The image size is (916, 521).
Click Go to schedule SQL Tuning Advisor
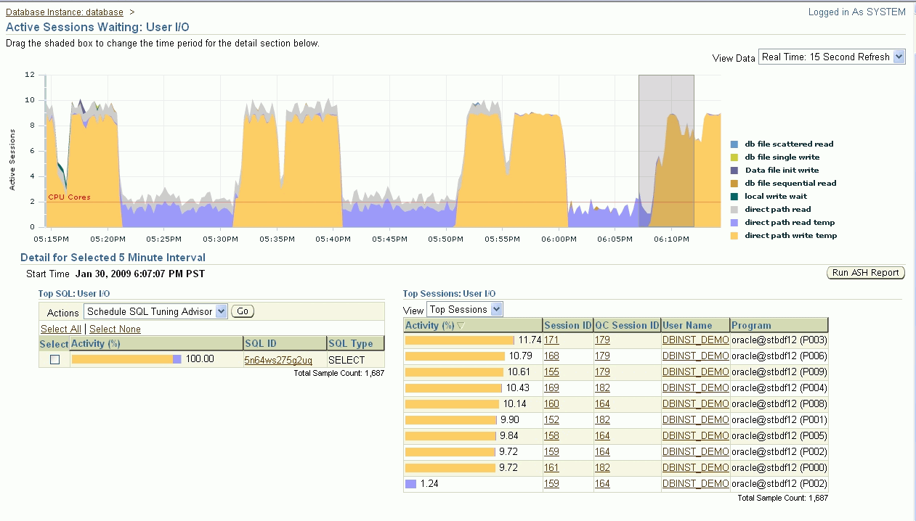tap(243, 311)
